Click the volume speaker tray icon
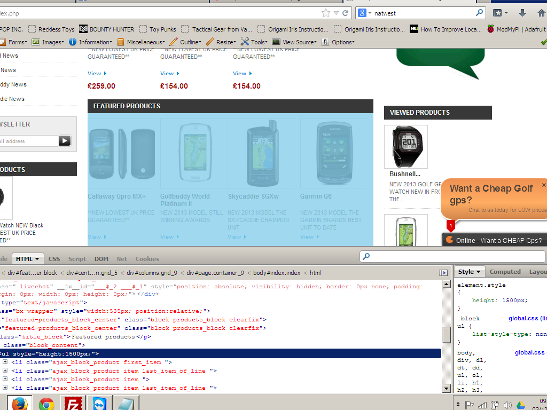547x410 pixels. [507, 405]
